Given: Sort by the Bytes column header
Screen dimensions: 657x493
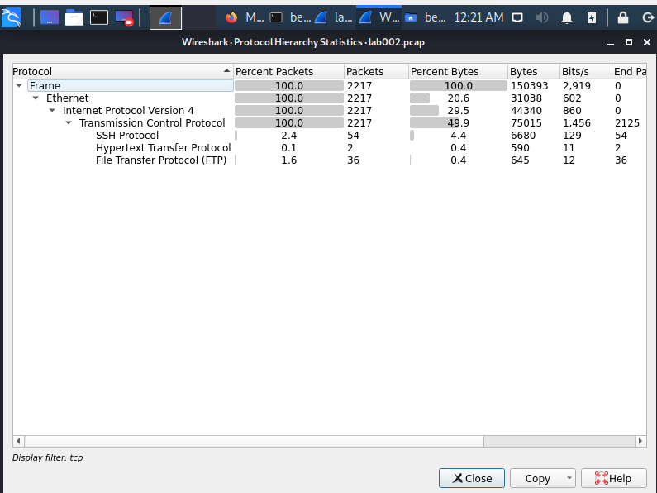Looking at the screenshot, I should click(534, 72).
